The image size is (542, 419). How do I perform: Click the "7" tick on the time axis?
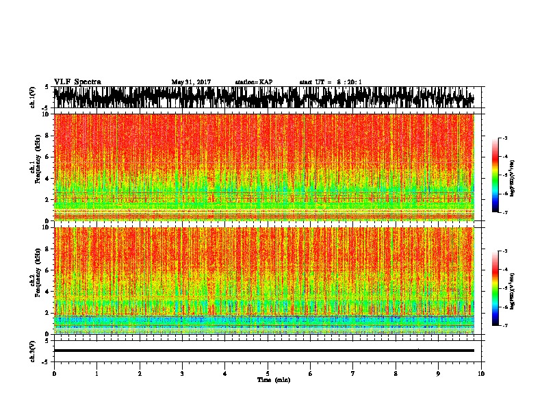click(x=353, y=373)
